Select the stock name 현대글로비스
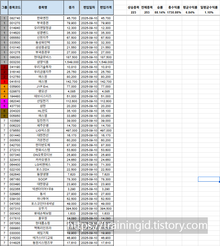Screen dimensions: 220x246 [42, 57]
